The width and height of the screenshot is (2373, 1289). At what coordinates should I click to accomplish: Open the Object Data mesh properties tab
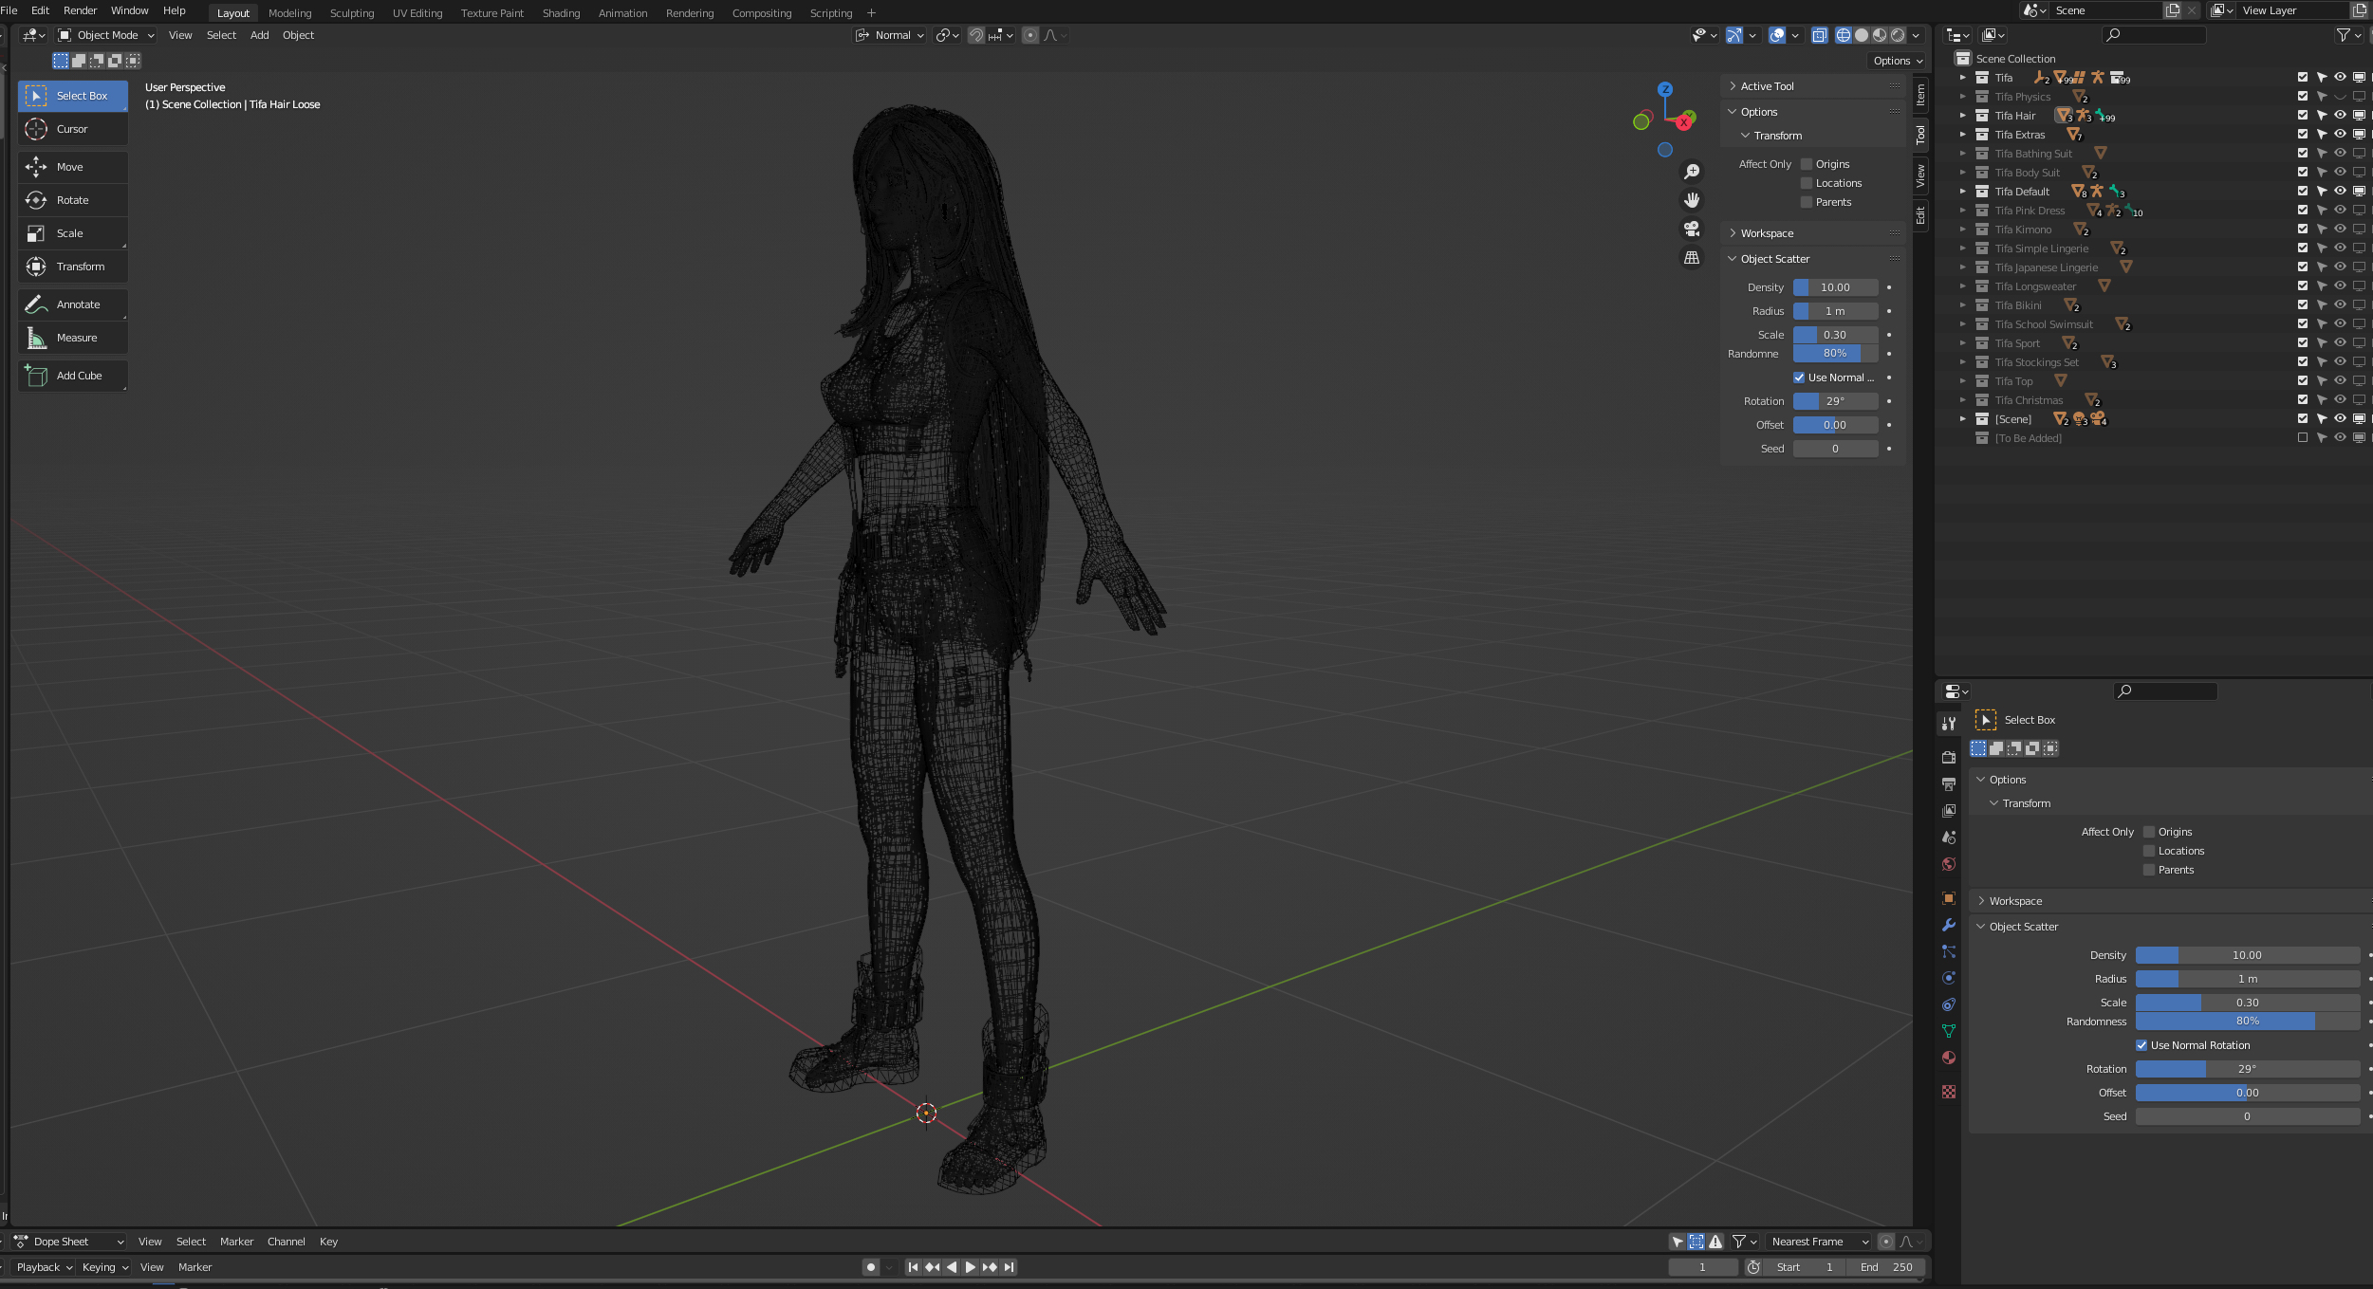1949,1031
